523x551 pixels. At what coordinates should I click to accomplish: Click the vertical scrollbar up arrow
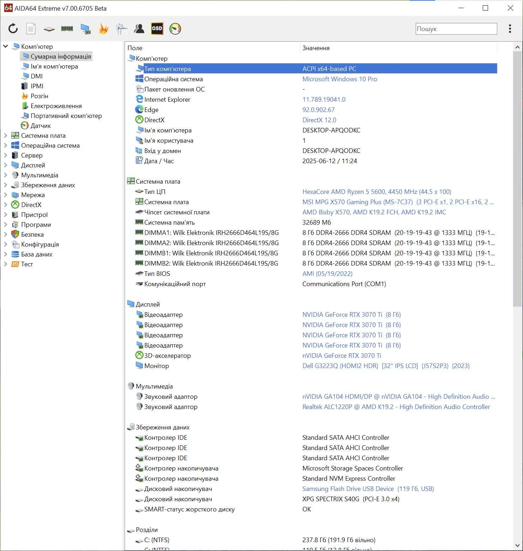tap(517, 47)
